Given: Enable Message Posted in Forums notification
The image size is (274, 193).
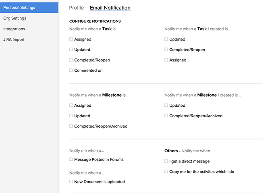Looking at the screenshot, I should coord(71,160).
